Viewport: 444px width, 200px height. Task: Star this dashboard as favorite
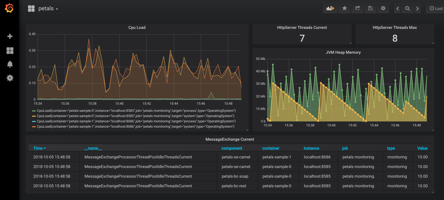344,8
